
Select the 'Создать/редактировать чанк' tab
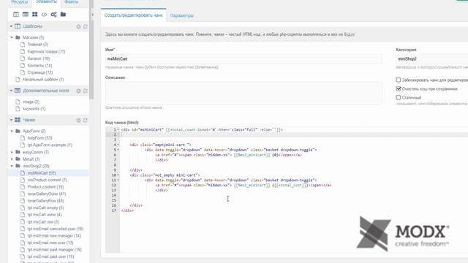point(133,15)
